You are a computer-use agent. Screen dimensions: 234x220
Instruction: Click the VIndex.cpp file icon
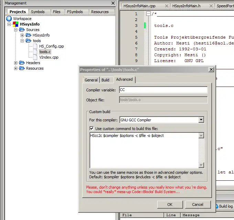point(35,57)
